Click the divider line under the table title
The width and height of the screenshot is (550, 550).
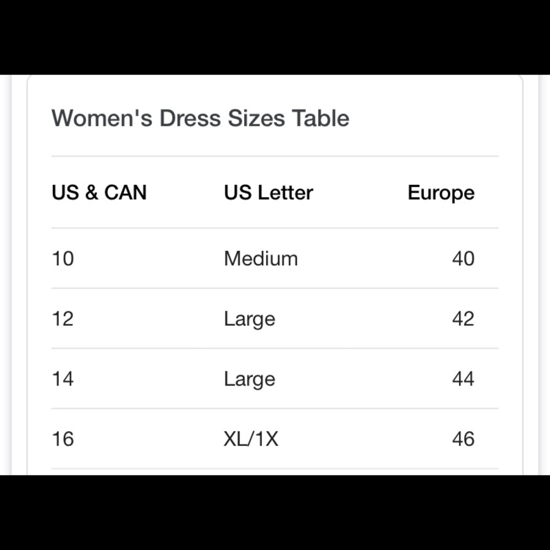(275, 156)
